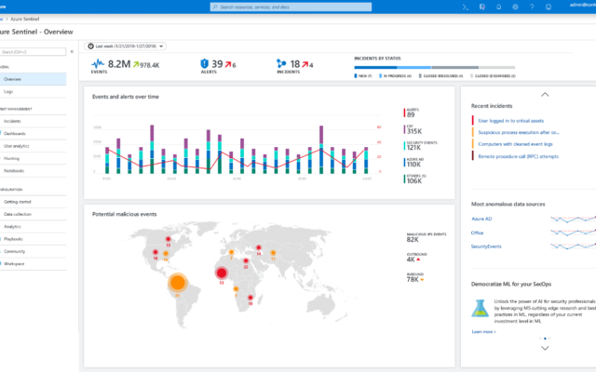
Task: Click the Azure AD 110K legend
Action: click(x=413, y=163)
